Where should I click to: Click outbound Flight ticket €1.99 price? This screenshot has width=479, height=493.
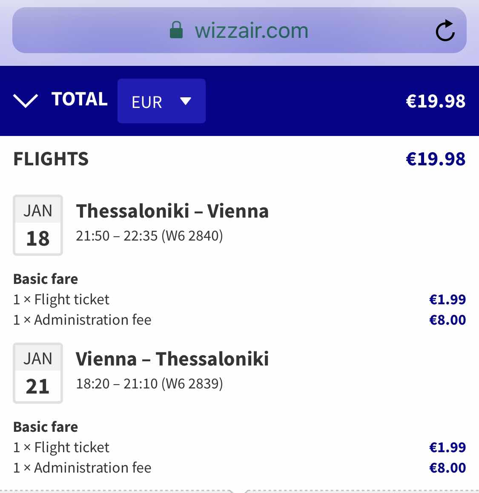[447, 299]
